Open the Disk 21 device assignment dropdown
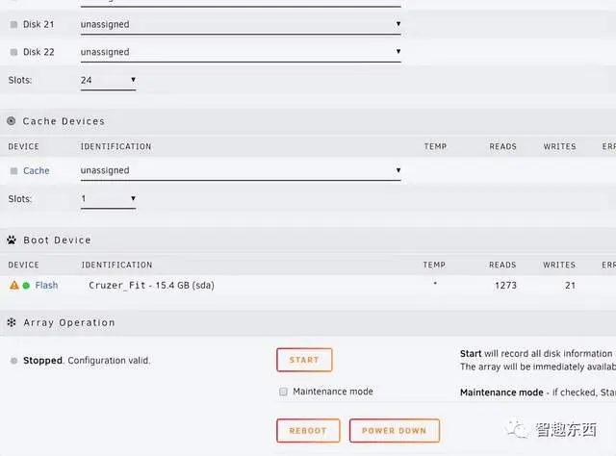The height and width of the screenshot is (456, 616). click(241, 25)
